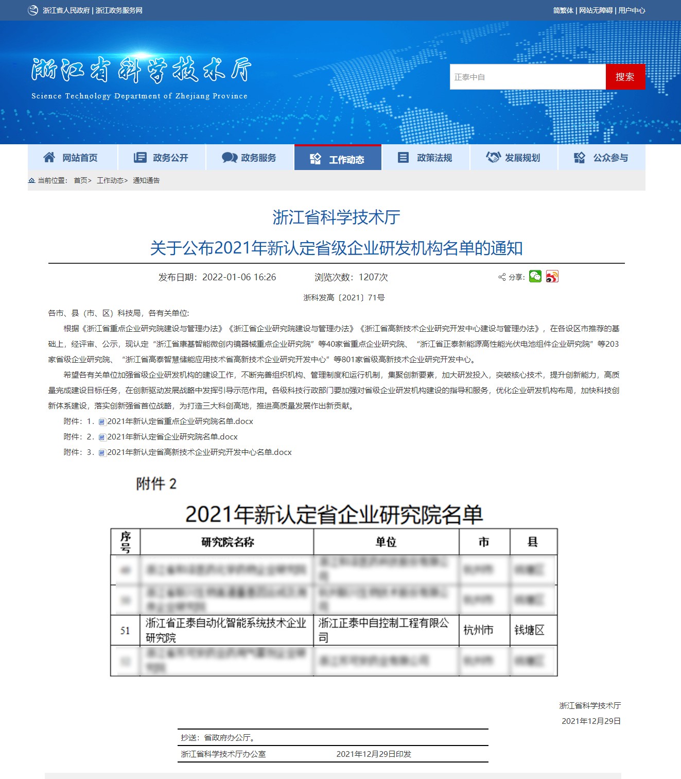Share the article via WeChat icon

pos(535,277)
